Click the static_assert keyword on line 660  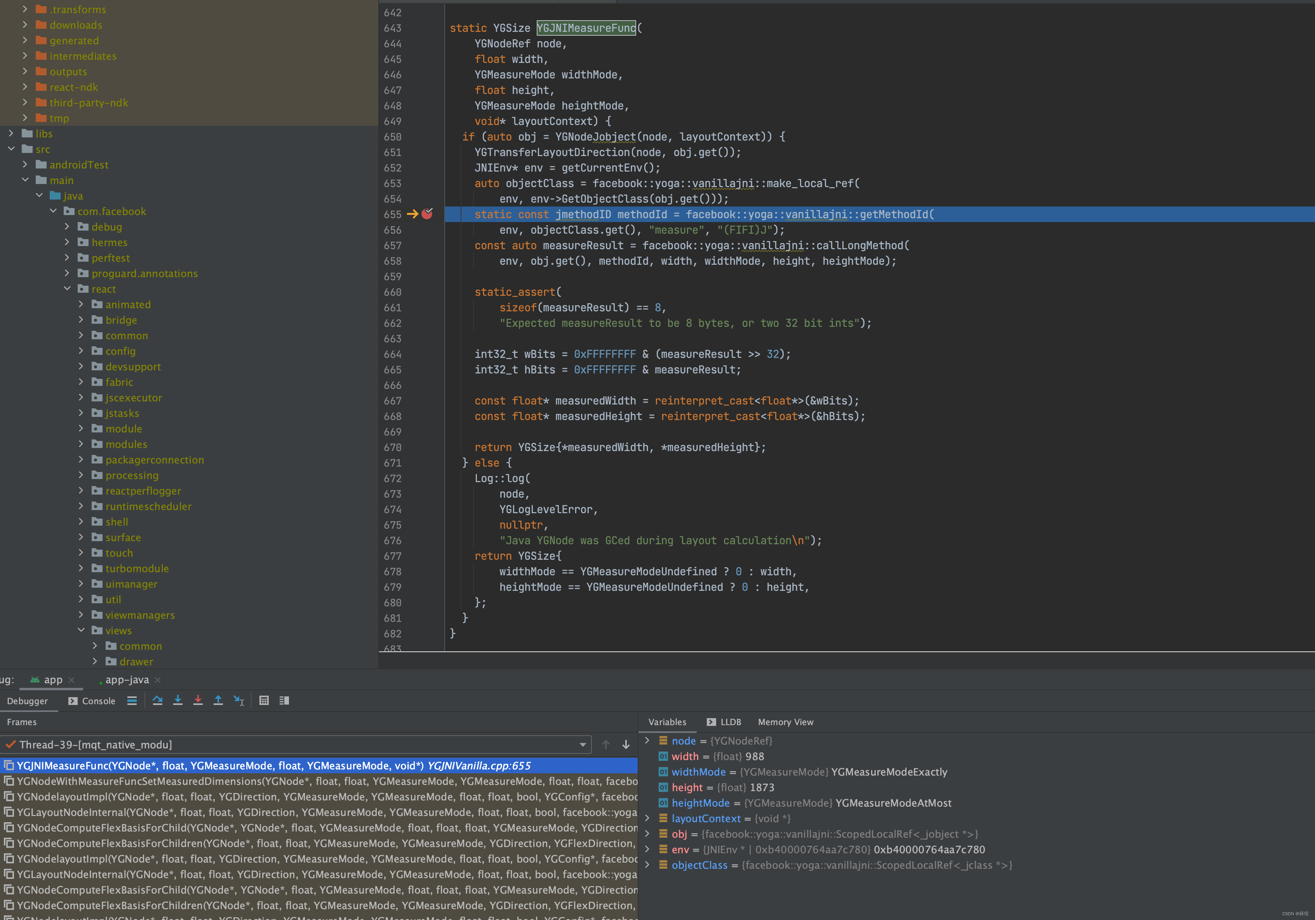pyautogui.click(x=515, y=292)
